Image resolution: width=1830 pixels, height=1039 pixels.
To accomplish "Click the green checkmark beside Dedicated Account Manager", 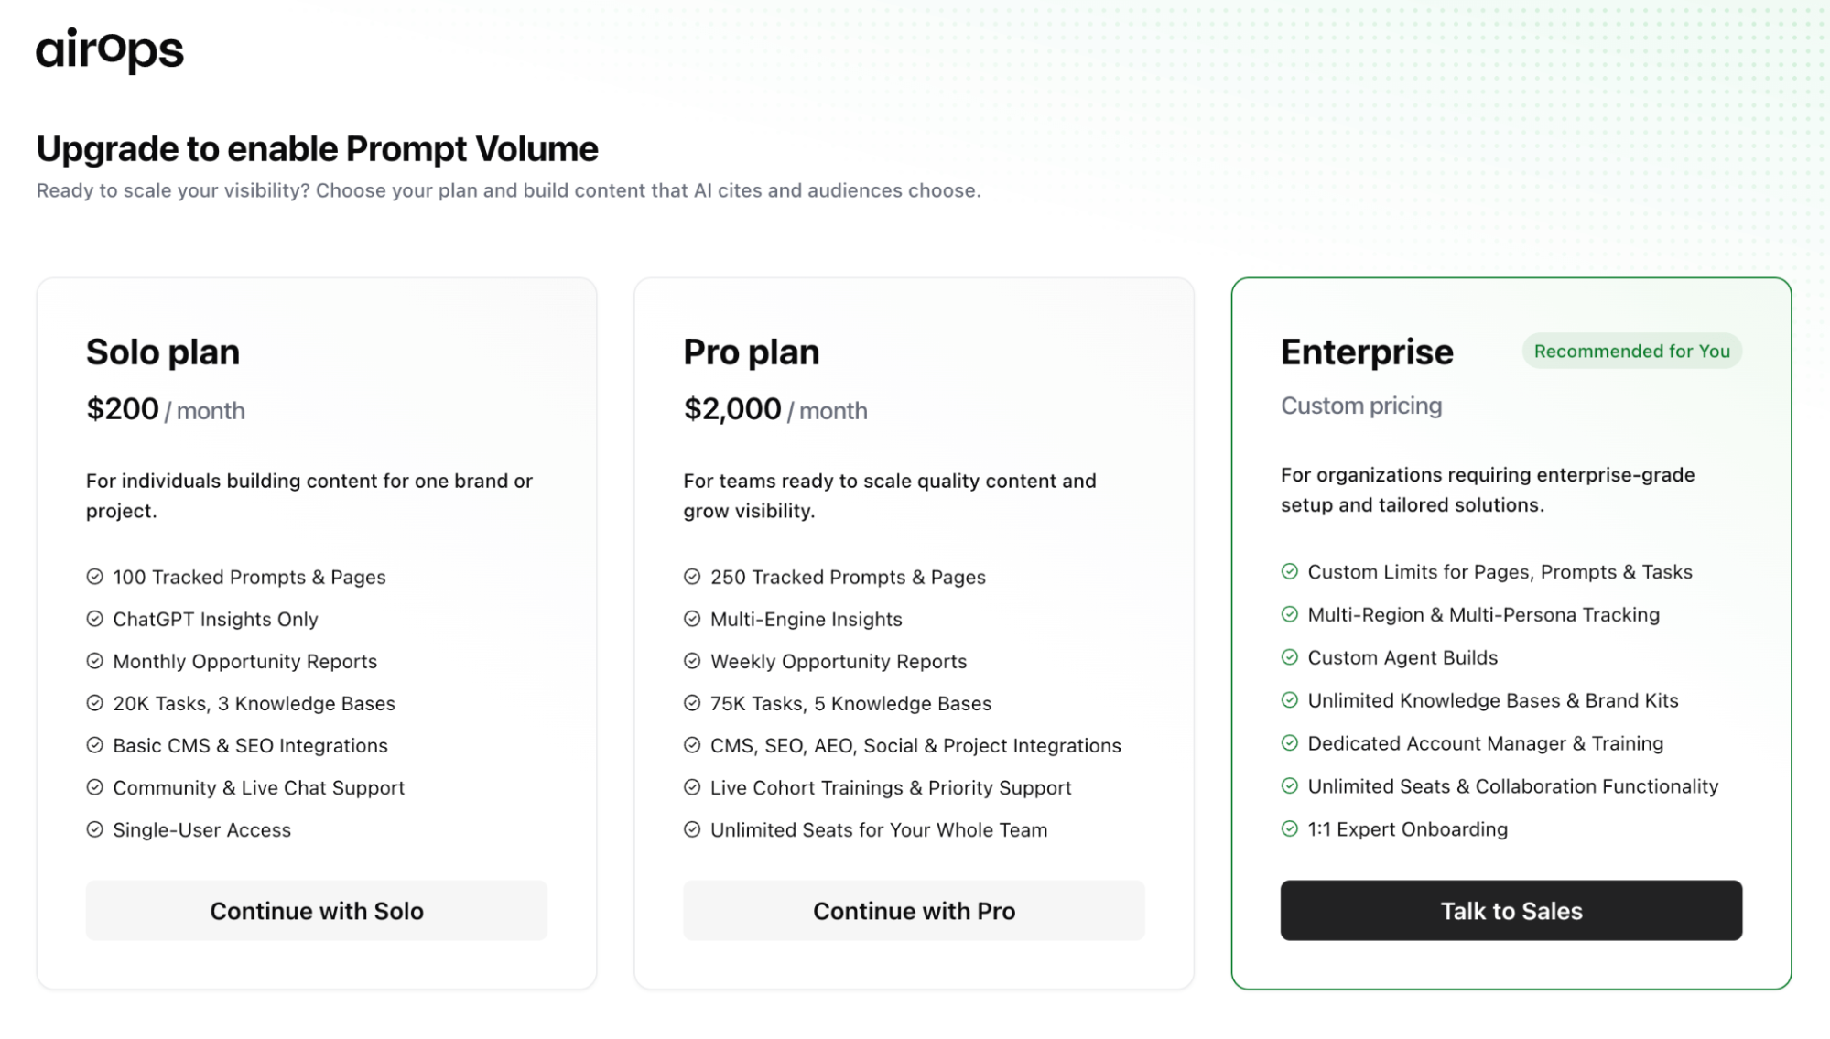I will pyautogui.click(x=1290, y=743).
